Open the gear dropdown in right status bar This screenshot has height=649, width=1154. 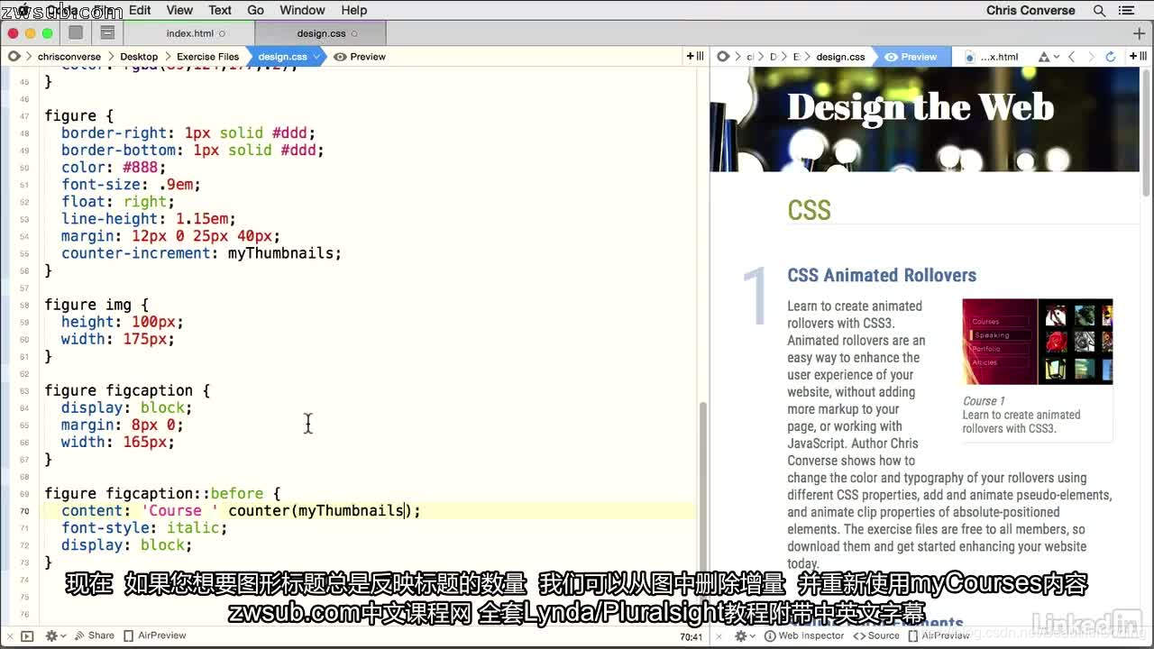(x=744, y=635)
